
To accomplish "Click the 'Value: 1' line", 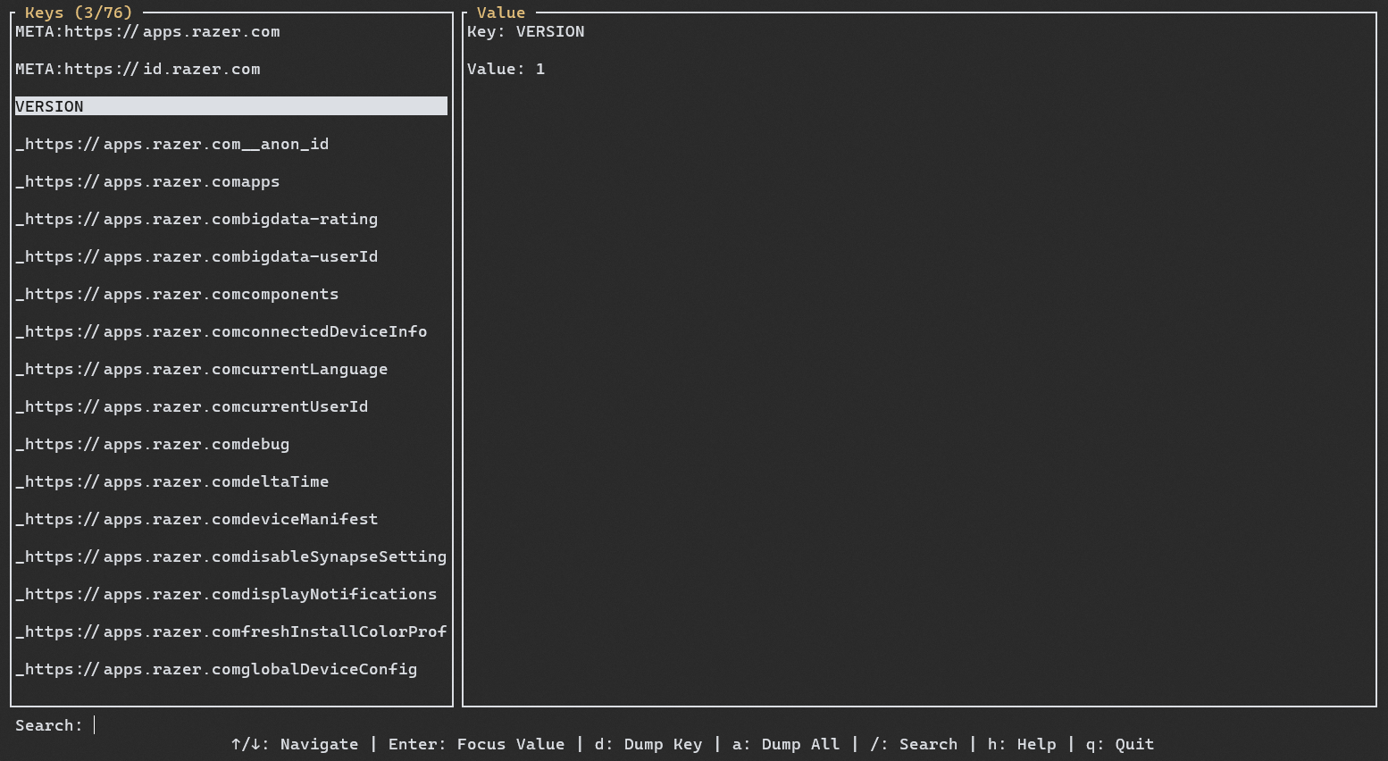I will (x=506, y=70).
